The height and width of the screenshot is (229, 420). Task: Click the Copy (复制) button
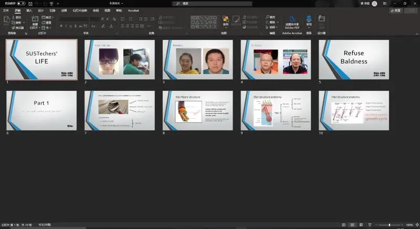17,23
